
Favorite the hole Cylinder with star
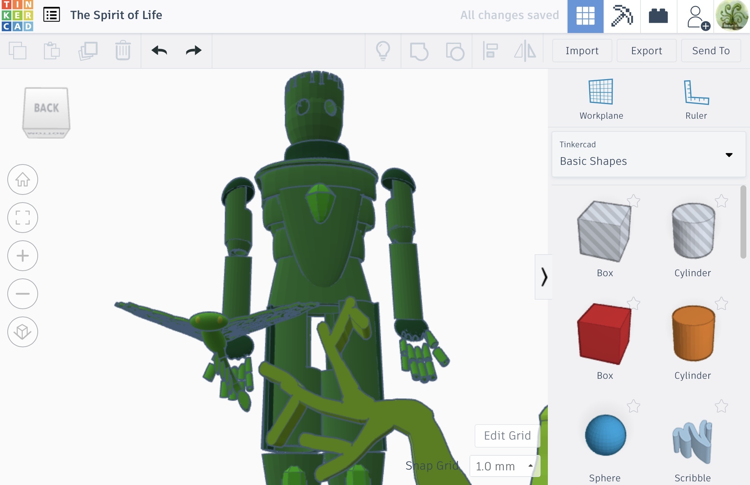[721, 201]
